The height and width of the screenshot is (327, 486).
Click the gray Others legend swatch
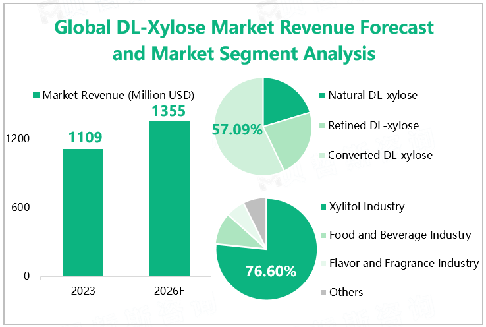(x=321, y=292)
